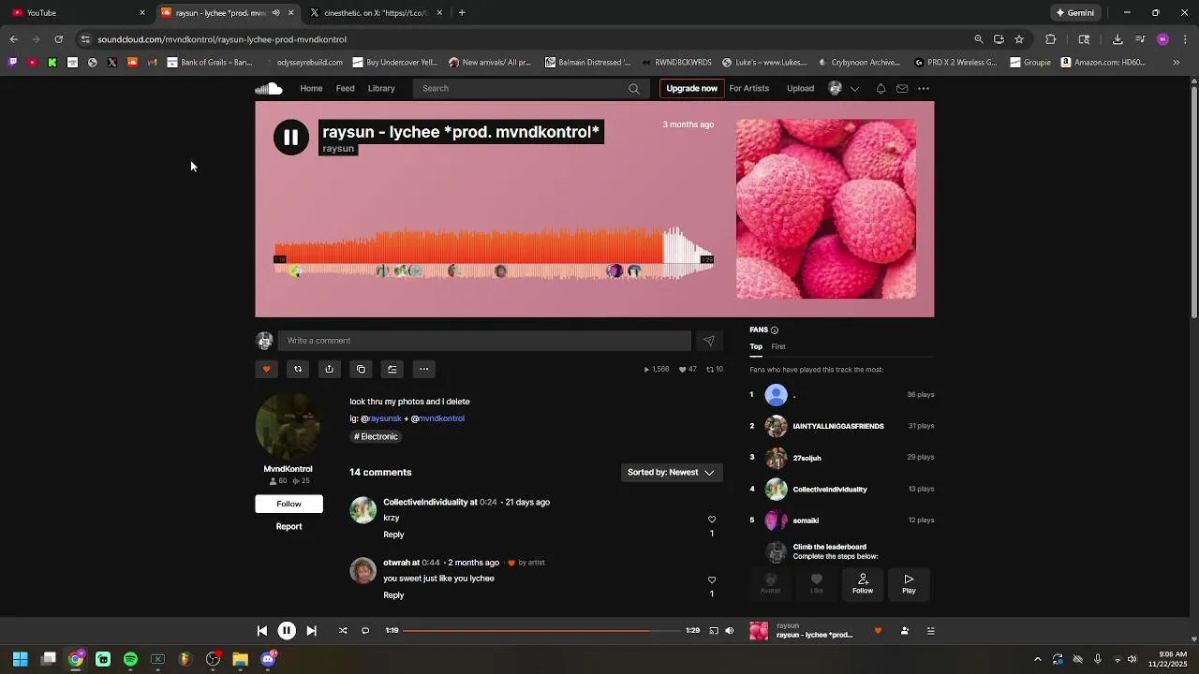Viewport: 1199px width, 674px height.
Task: Open the cast to device icon
Action: 714,631
